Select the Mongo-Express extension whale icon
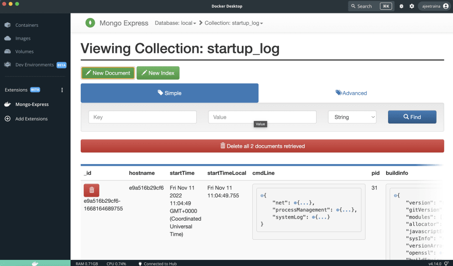The image size is (453, 266). tap(8, 104)
